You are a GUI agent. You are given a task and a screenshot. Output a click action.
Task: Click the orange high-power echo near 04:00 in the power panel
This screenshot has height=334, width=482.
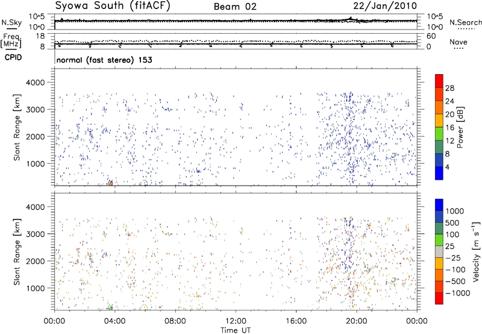pyautogui.click(x=111, y=184)
